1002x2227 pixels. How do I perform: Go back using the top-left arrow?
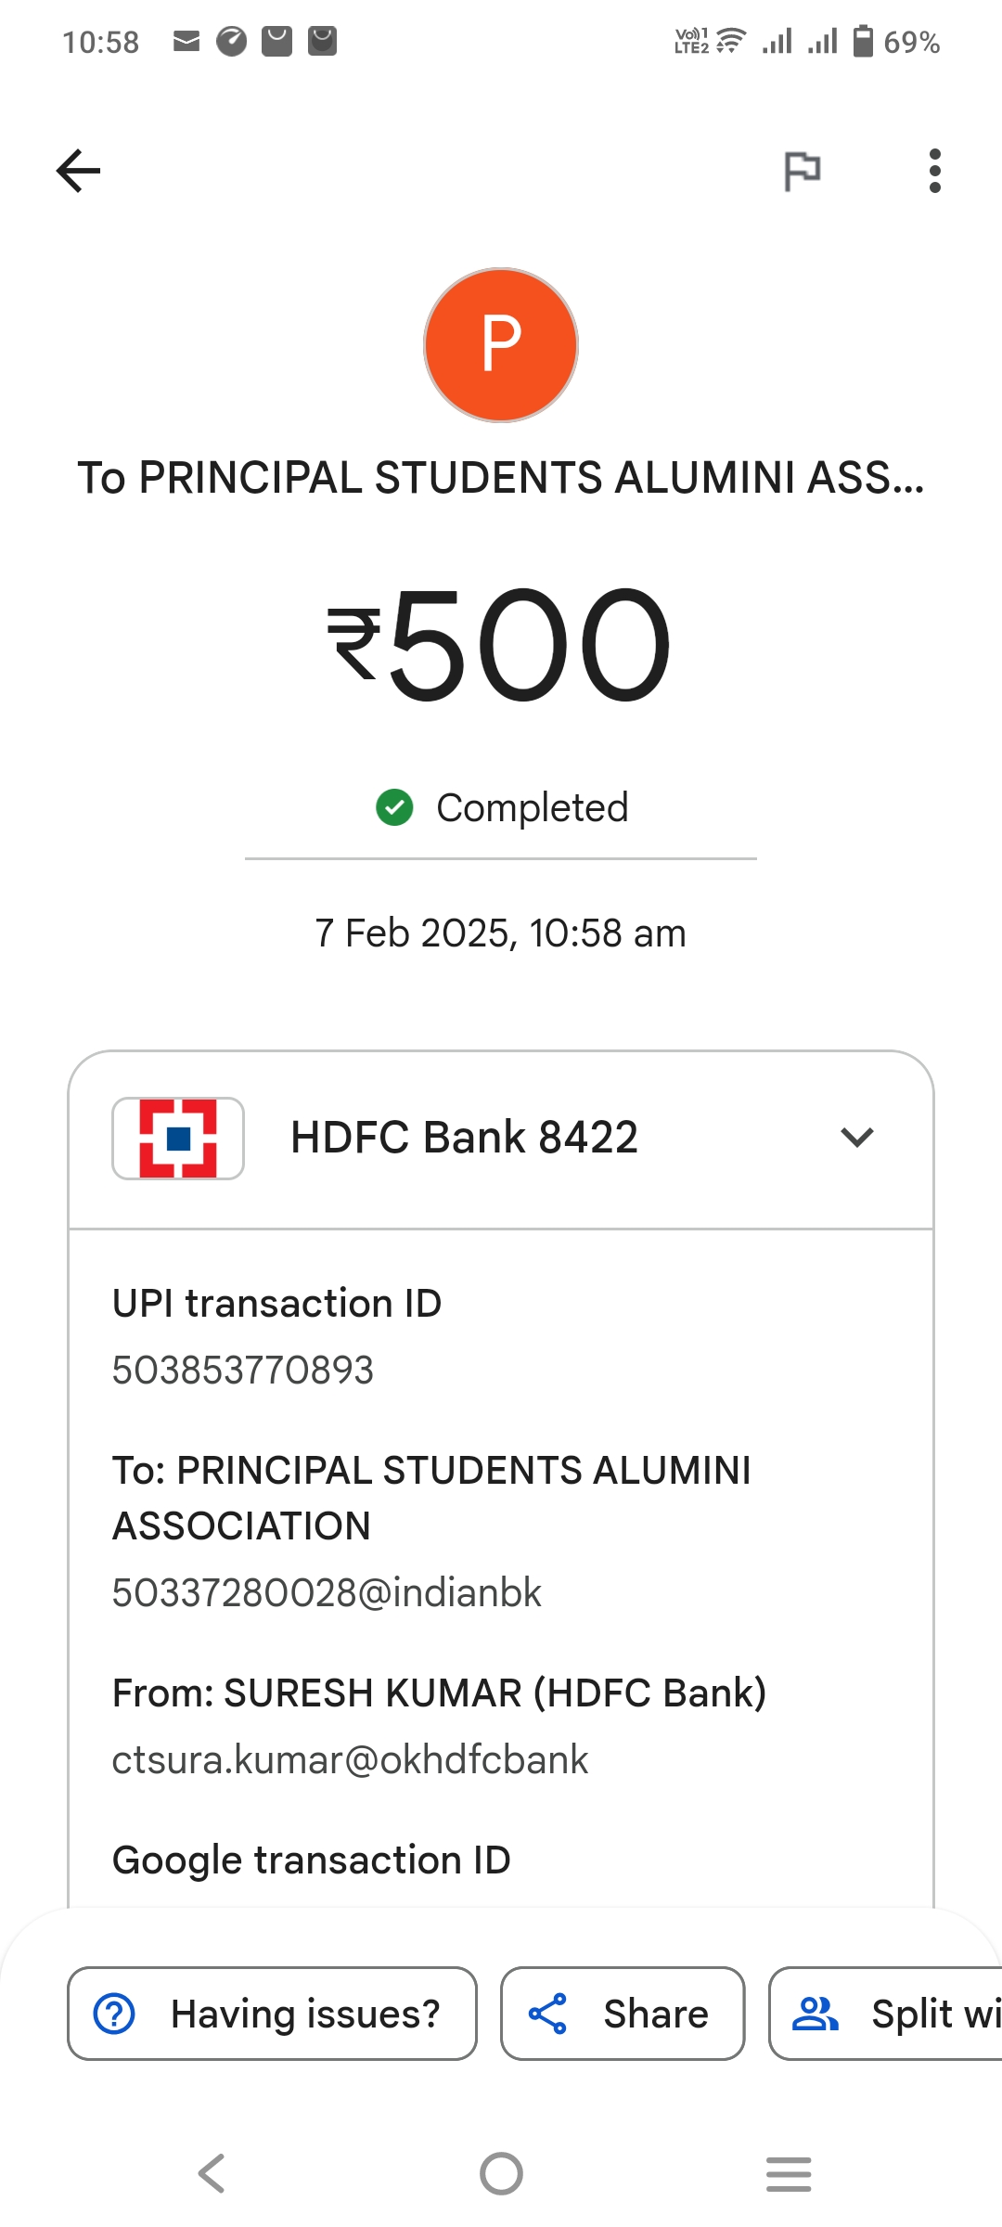click(78, 171)
